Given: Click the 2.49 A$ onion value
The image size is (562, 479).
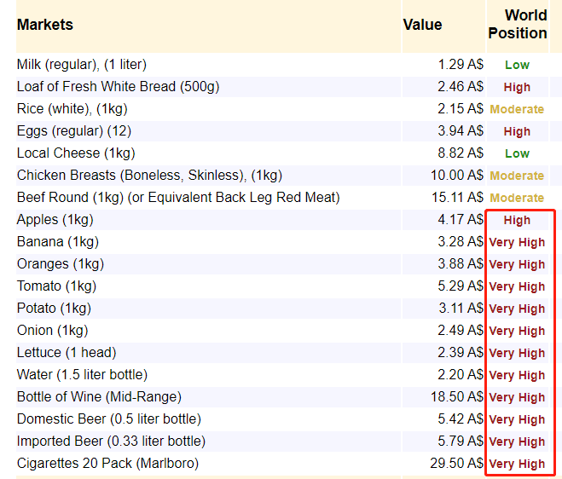Looking at the screenshot, I should click(x=461, y=331).
